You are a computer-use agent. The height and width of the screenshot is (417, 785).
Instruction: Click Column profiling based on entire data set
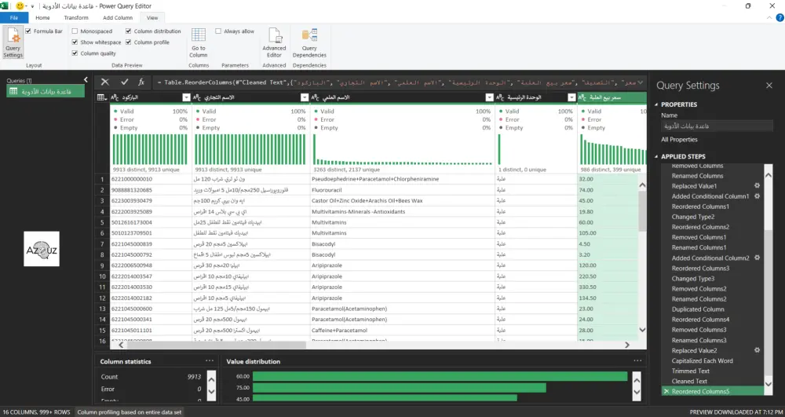(130, 412)
